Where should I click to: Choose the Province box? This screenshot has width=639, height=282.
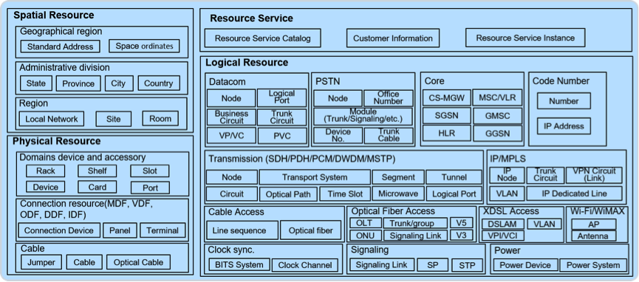point(78,83)
